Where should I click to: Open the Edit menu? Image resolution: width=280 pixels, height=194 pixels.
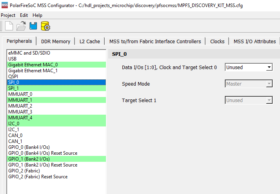click(x=24, y=15)
